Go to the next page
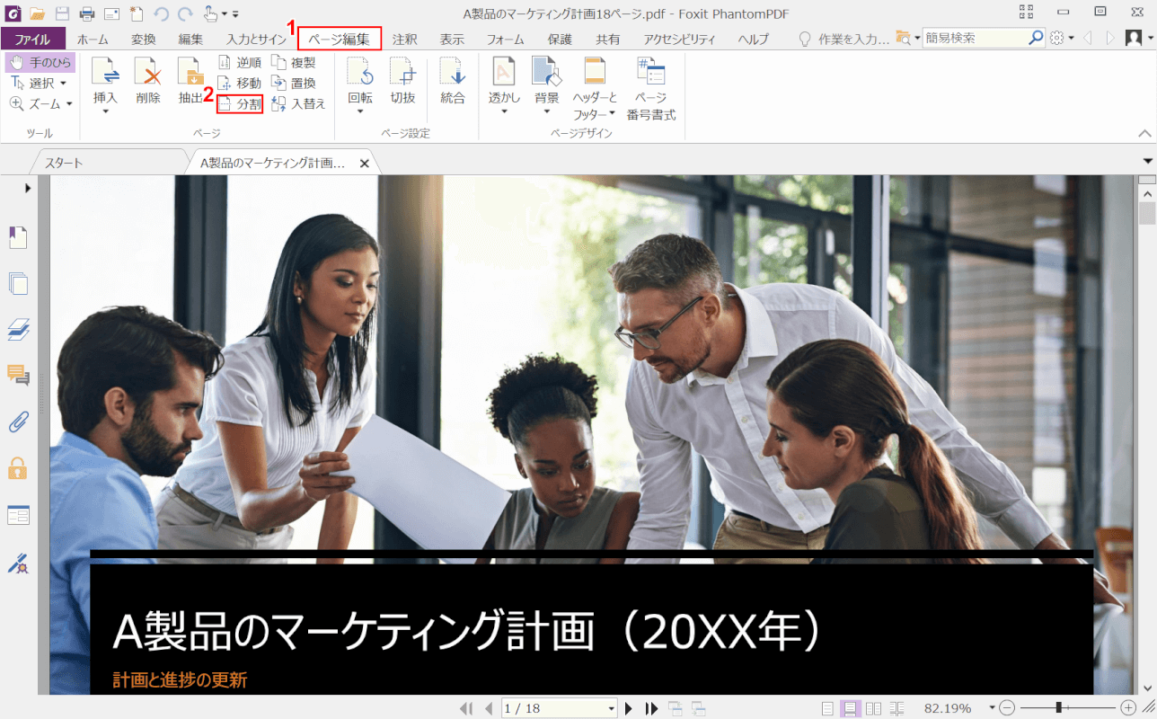This screenshot has width=1157, height=719. coord(630,708)
